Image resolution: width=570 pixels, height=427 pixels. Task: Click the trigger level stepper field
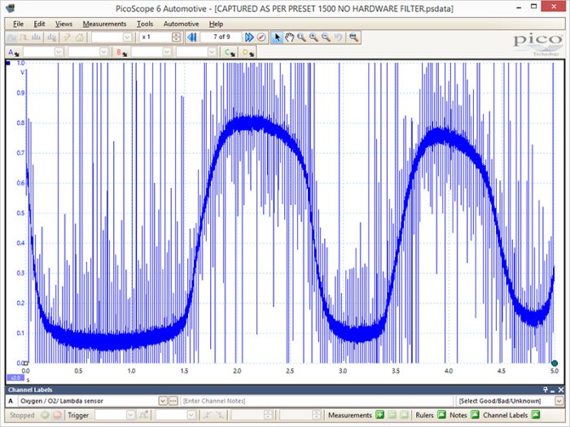(252, 415)
